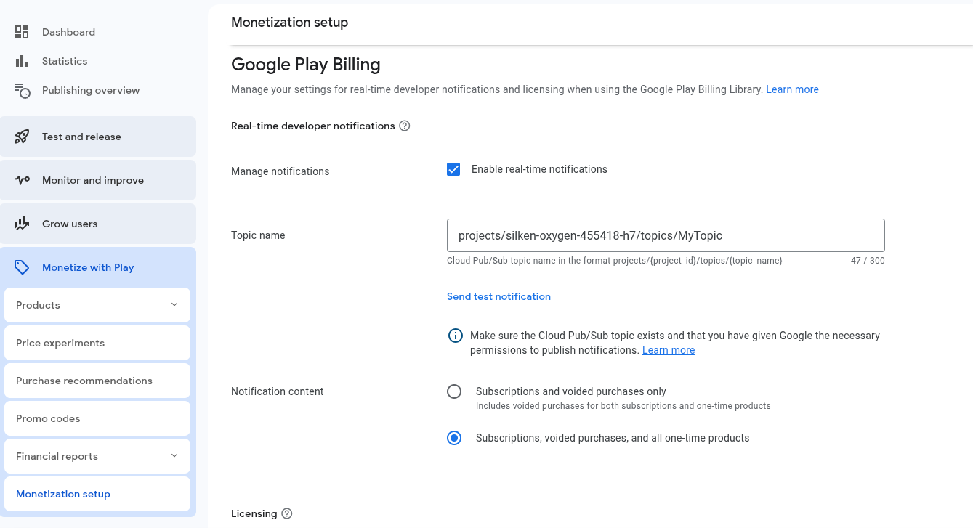Expand the Financial reports chevron
Image resolution: width=973 pixels, height=528 pixels.
tap(174, 456)
